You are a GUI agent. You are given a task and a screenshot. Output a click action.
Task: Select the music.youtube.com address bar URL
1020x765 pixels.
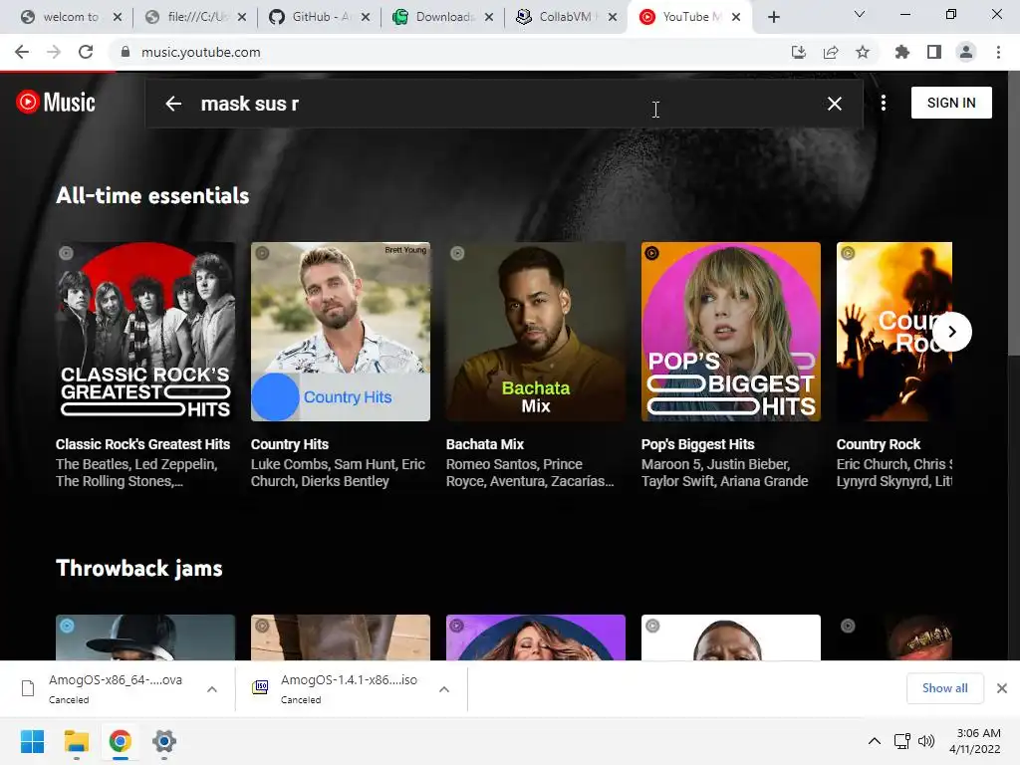200,52
